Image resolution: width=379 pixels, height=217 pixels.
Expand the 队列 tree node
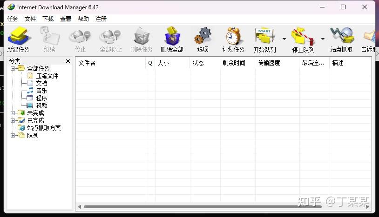13,136
